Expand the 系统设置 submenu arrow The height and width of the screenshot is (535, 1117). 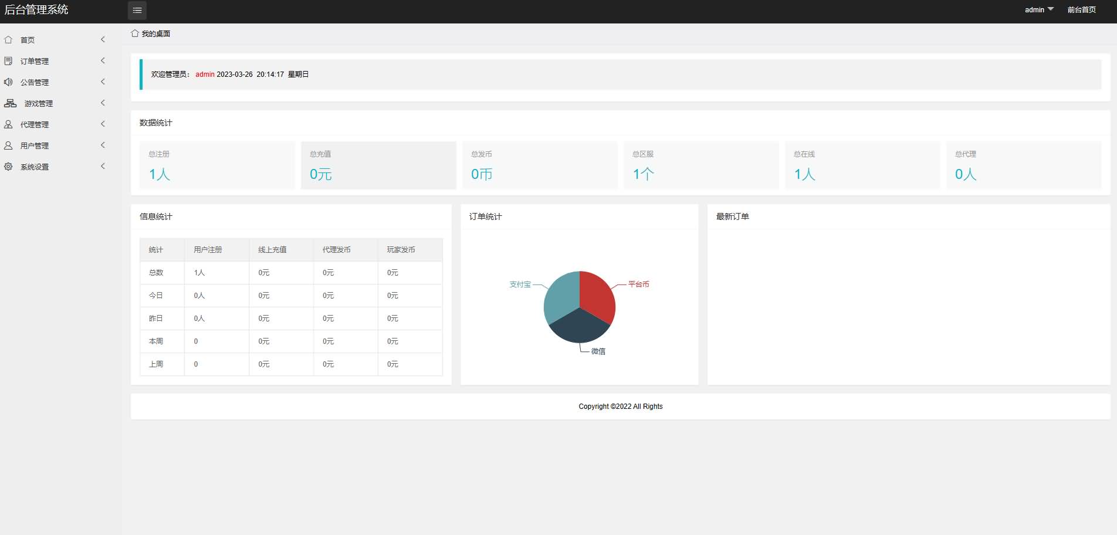[x=103, y=166]
